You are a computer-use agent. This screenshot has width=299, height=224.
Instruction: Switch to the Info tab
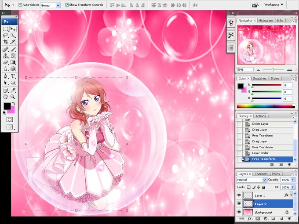click(x=280, y=20)
